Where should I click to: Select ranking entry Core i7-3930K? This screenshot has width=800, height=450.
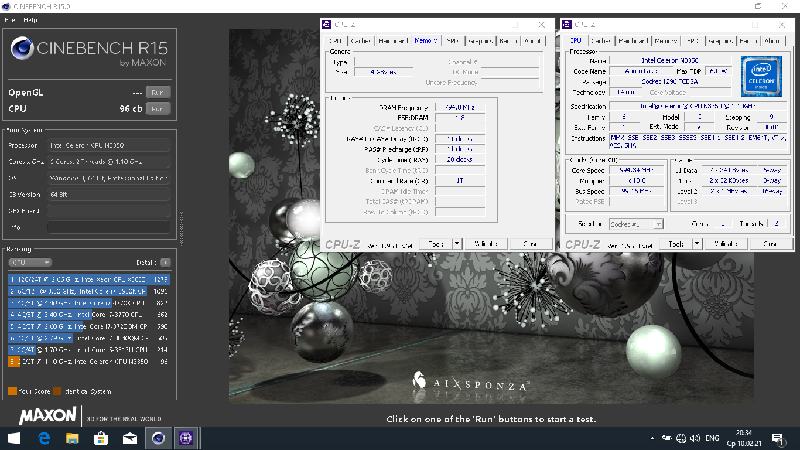[89, 291]
